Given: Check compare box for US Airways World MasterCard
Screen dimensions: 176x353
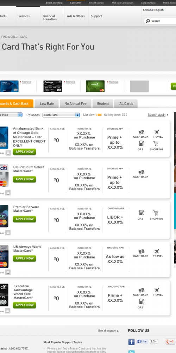Looking at the screenshot, I should coord(8,272).
